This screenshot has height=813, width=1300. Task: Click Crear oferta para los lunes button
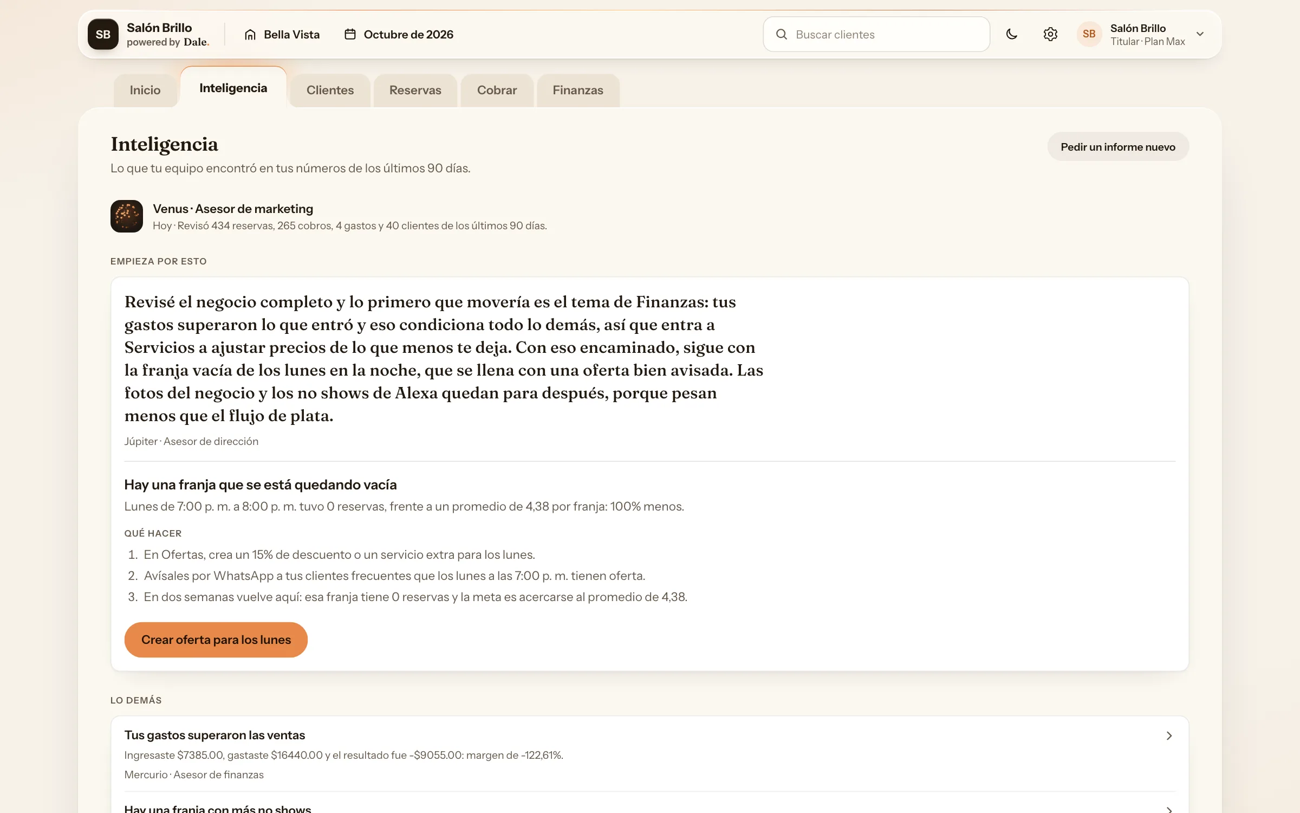[x=216, y=640]
